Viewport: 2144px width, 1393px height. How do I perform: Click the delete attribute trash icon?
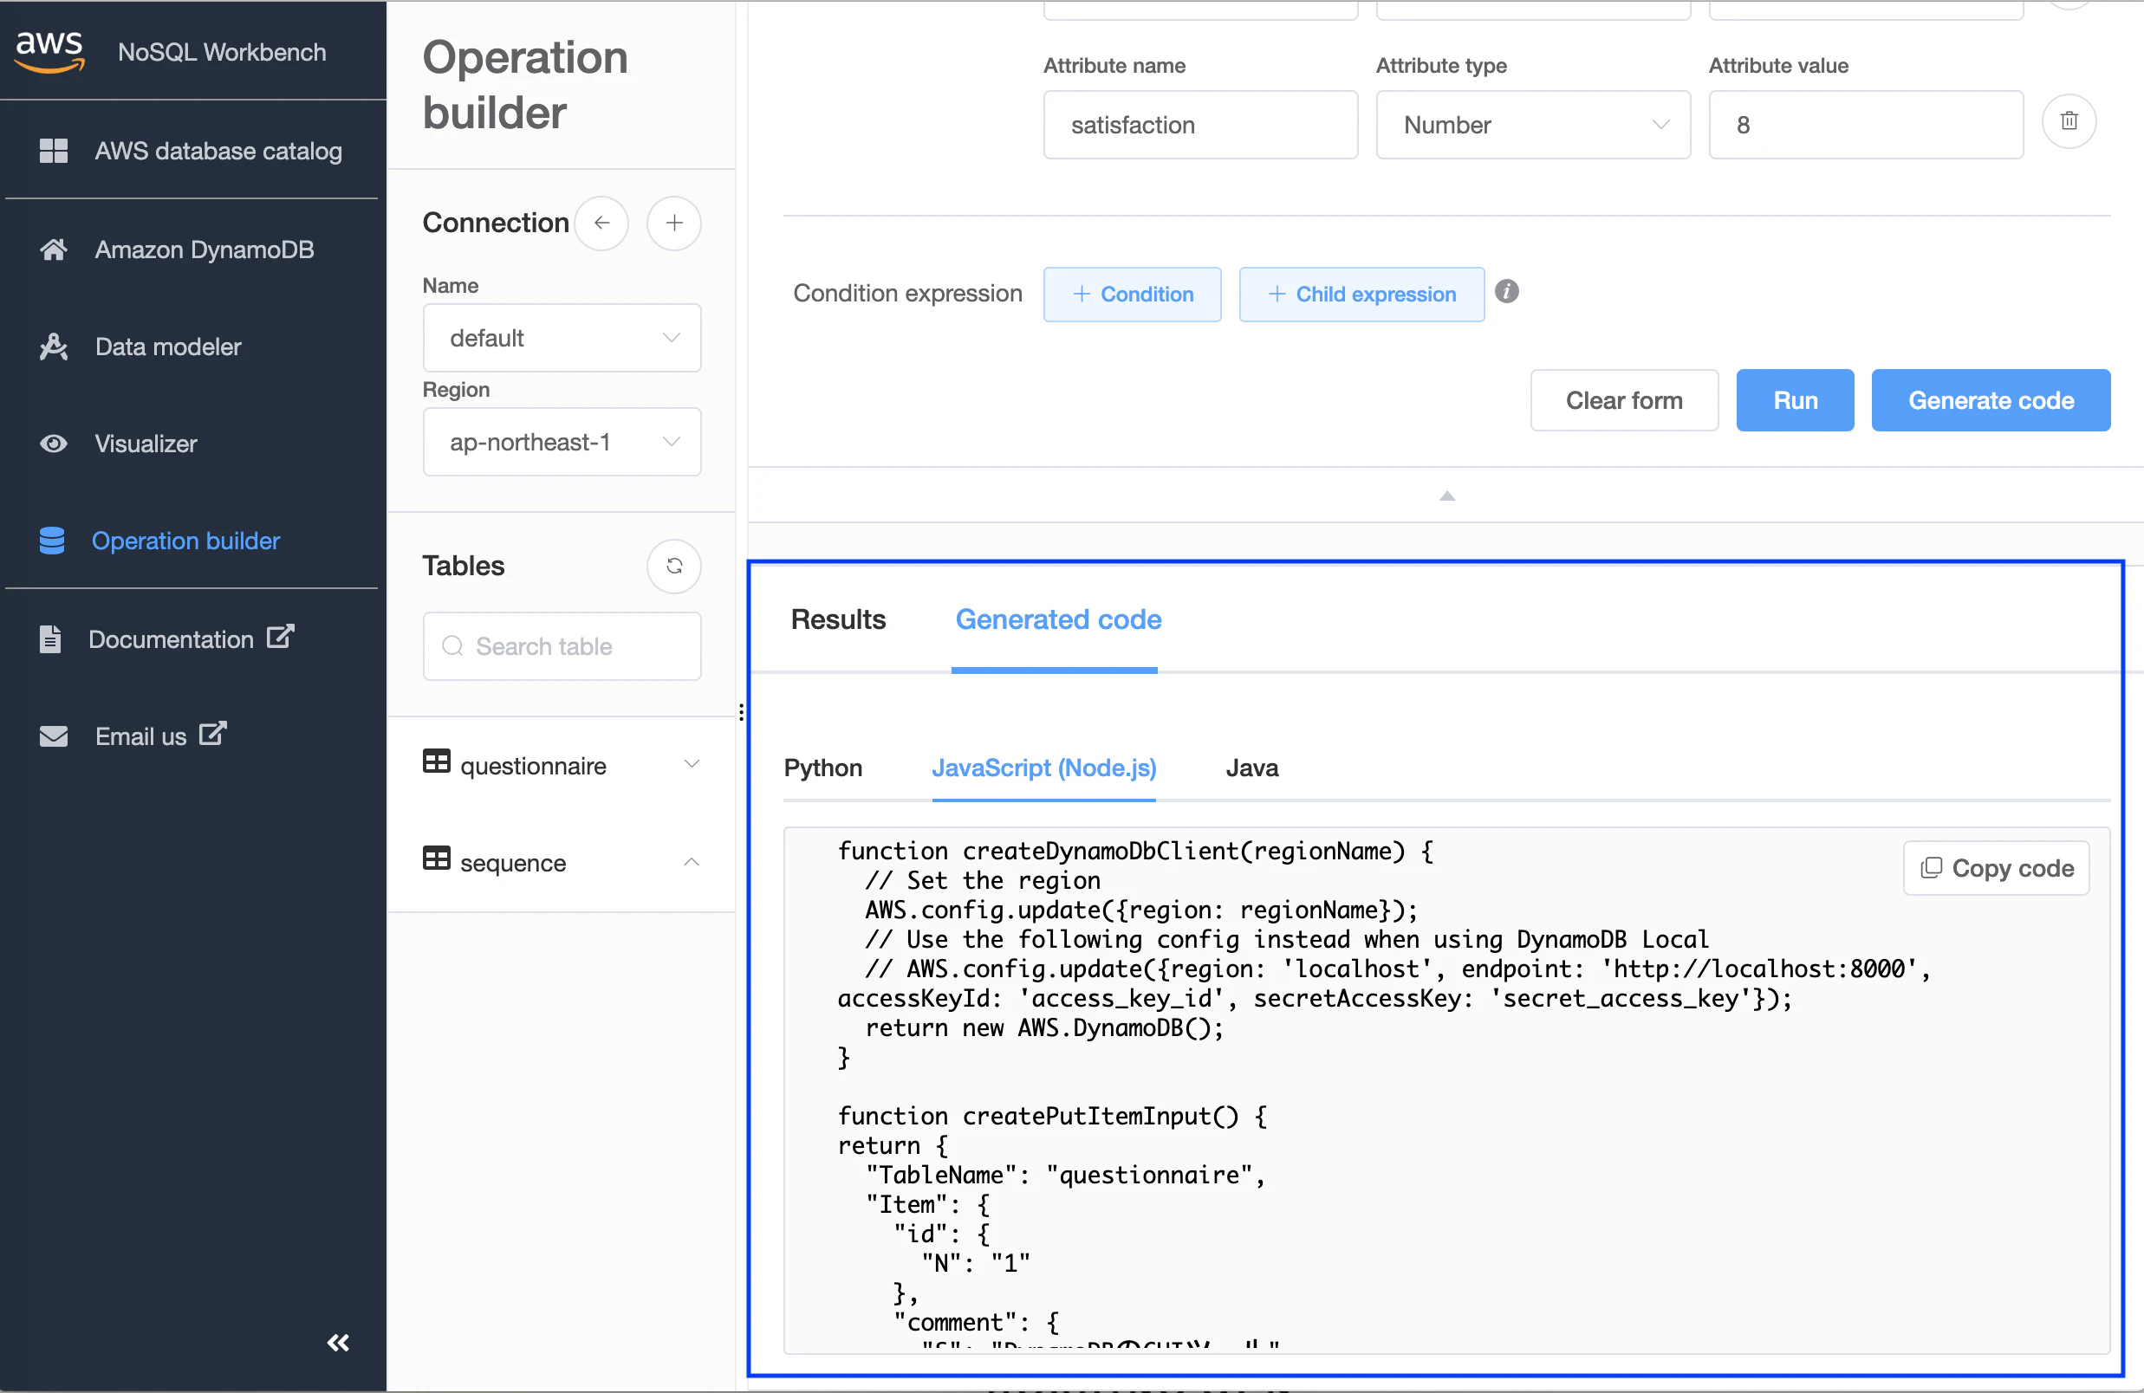(x=2069, y=121)
